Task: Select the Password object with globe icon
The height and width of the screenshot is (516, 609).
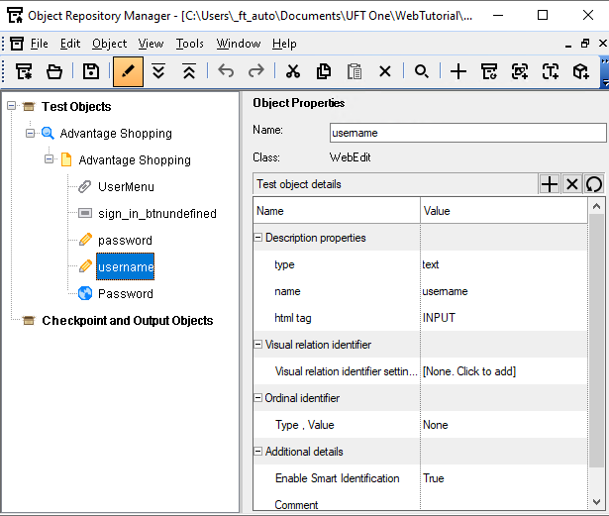Action: [126, 294]
